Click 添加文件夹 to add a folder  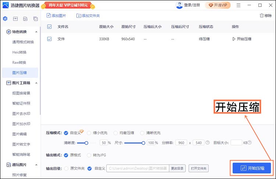point(88,16)
